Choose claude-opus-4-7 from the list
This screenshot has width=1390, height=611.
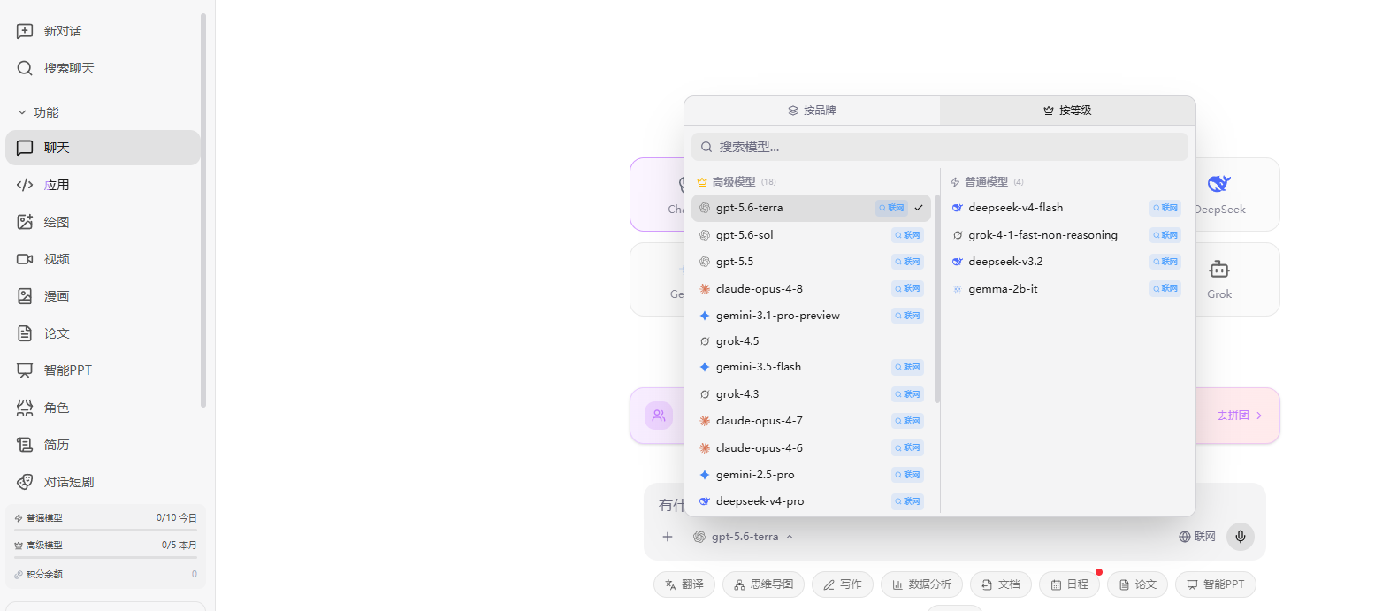(x=811, y=421)
